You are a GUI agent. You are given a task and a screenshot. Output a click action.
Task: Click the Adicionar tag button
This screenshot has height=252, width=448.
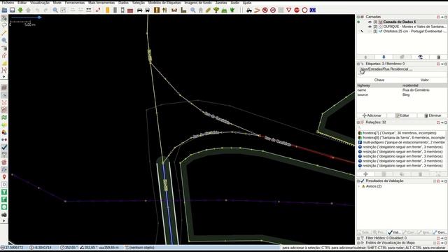pyautogui.click(x=372, y=115)
